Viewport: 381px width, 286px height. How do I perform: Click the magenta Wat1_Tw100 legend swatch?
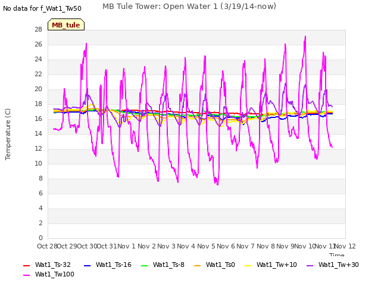(x=26, y=275)
